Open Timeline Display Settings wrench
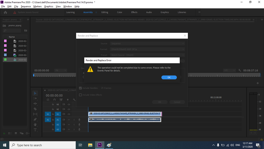 [74, 100]
